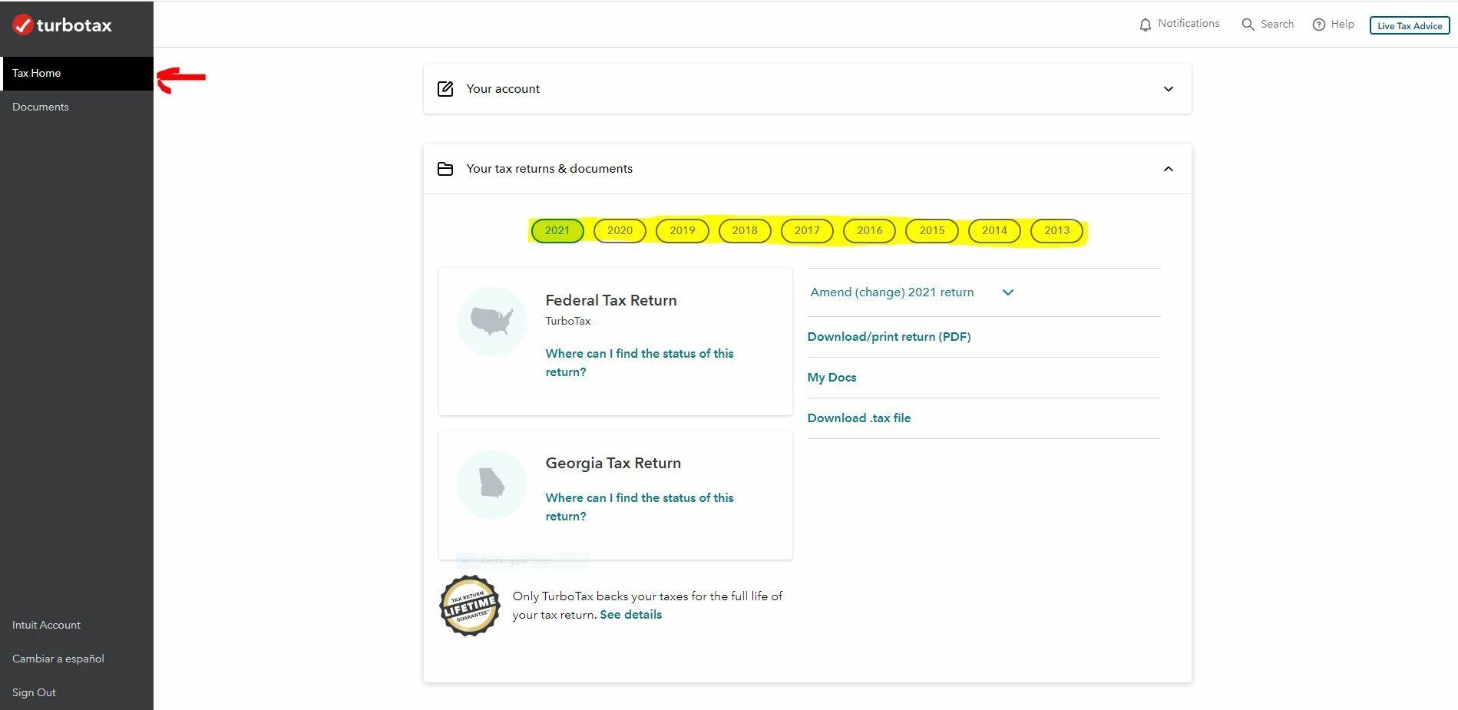1458x710 pixels.
Task: Collapse Your tax returns & documents section
Action: coord(1169,169)
